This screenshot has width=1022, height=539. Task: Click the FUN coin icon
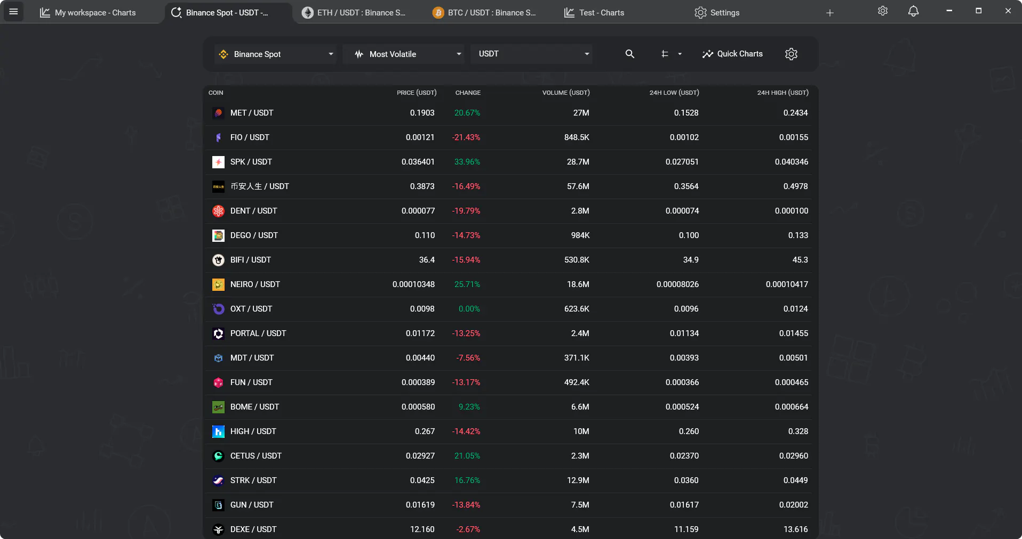coord(218,382)
